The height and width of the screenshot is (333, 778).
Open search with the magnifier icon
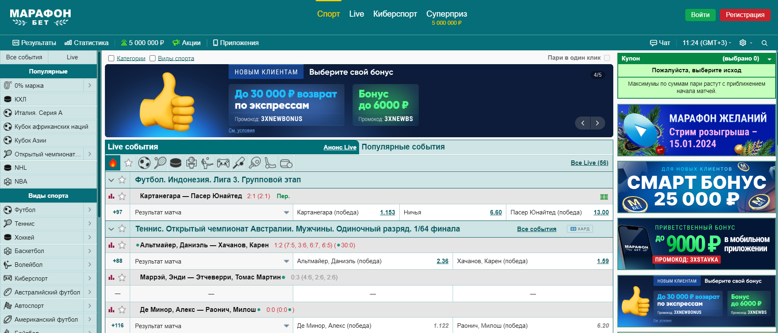764,43
